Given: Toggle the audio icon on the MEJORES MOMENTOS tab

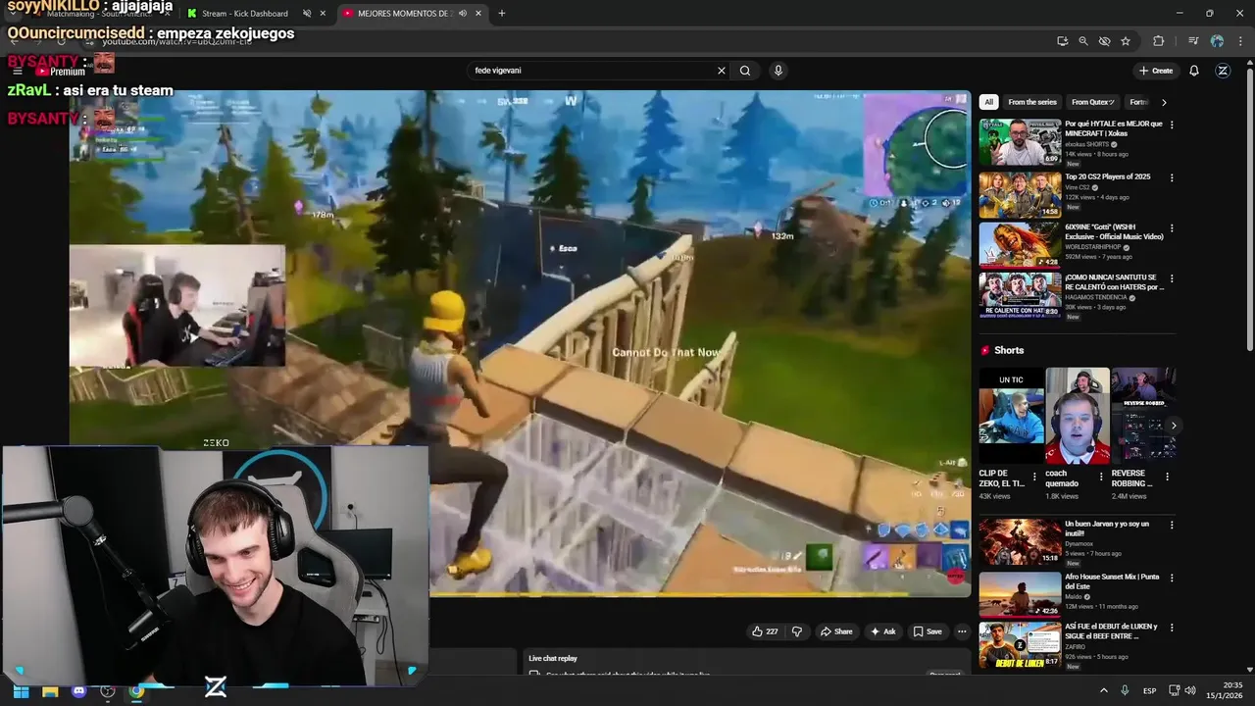Looking at the screenshot, I should (461, 14).
